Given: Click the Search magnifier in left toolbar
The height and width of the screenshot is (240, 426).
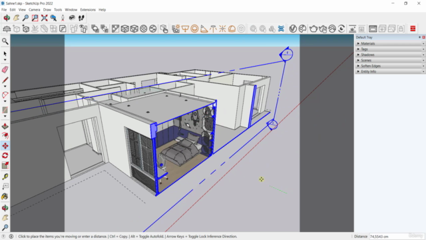Looking at the screenshot, I should pos(5,41).
